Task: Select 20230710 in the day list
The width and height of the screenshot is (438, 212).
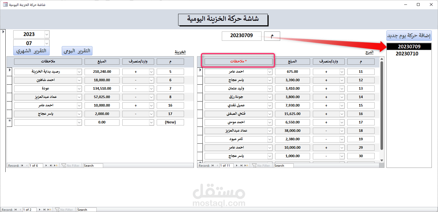Action: [x=409, y=53]
